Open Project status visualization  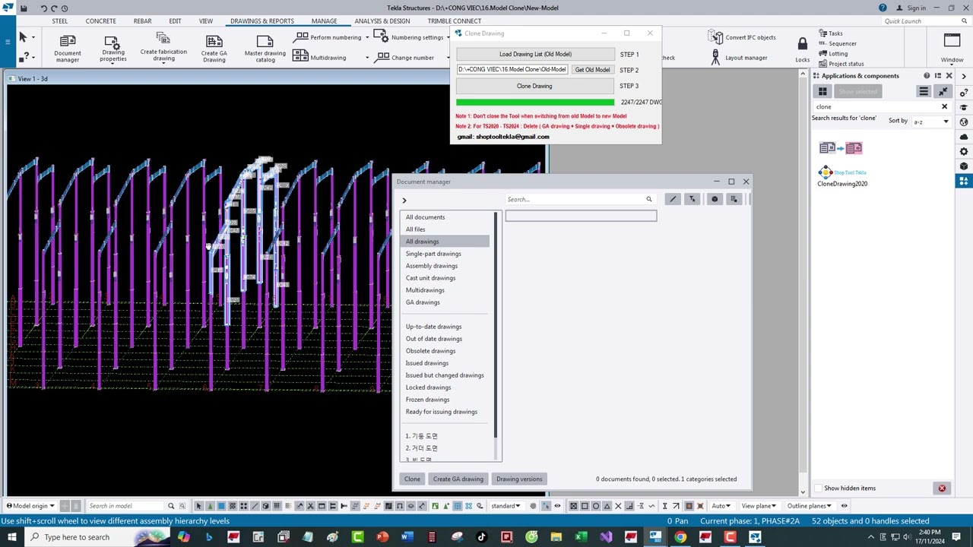(841, 64)
